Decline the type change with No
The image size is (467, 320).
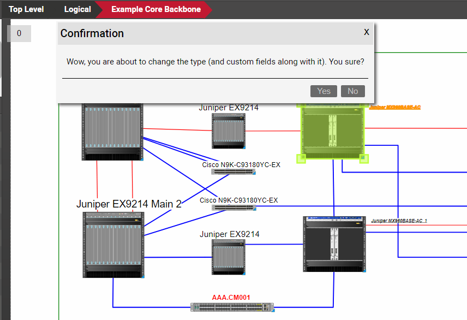352,91
